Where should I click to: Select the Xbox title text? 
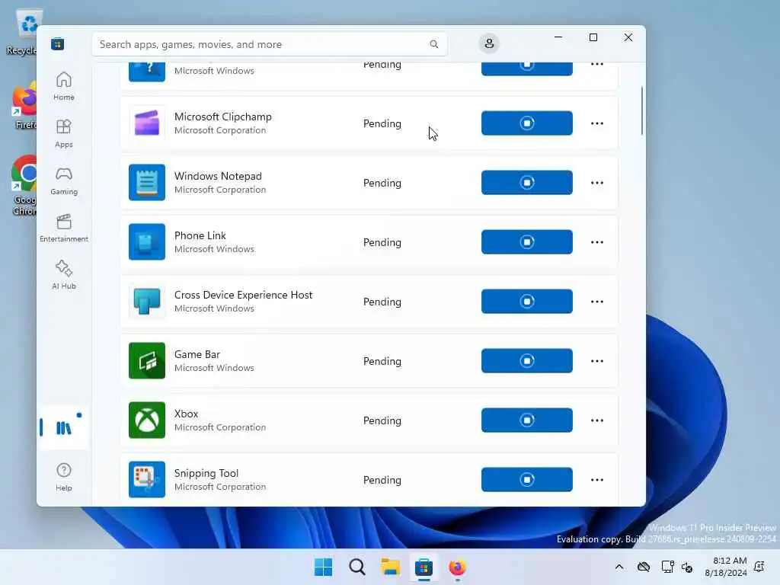[x=186, y=414]
